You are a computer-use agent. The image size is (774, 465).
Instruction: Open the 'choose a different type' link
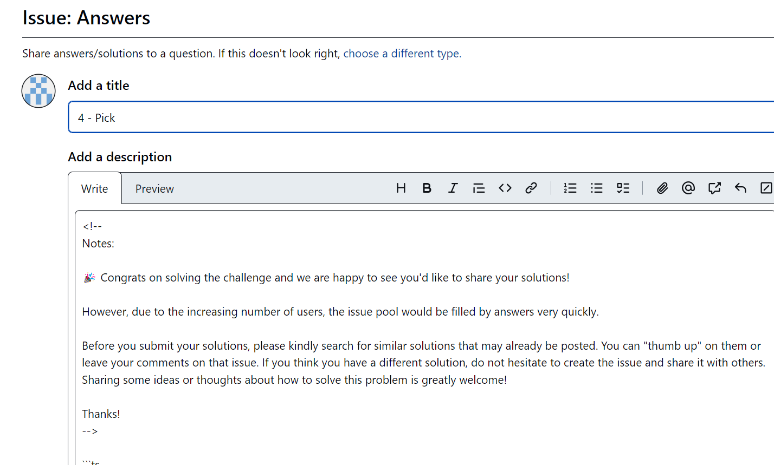[401, 54]
